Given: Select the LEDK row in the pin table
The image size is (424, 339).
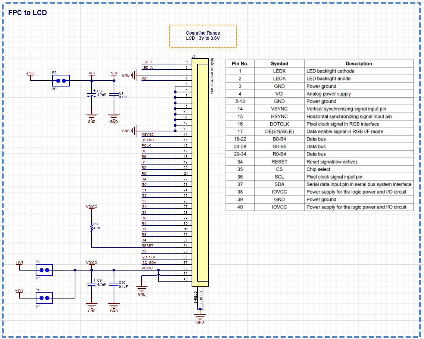Looking at the screenshot, I should pos(279,71).
